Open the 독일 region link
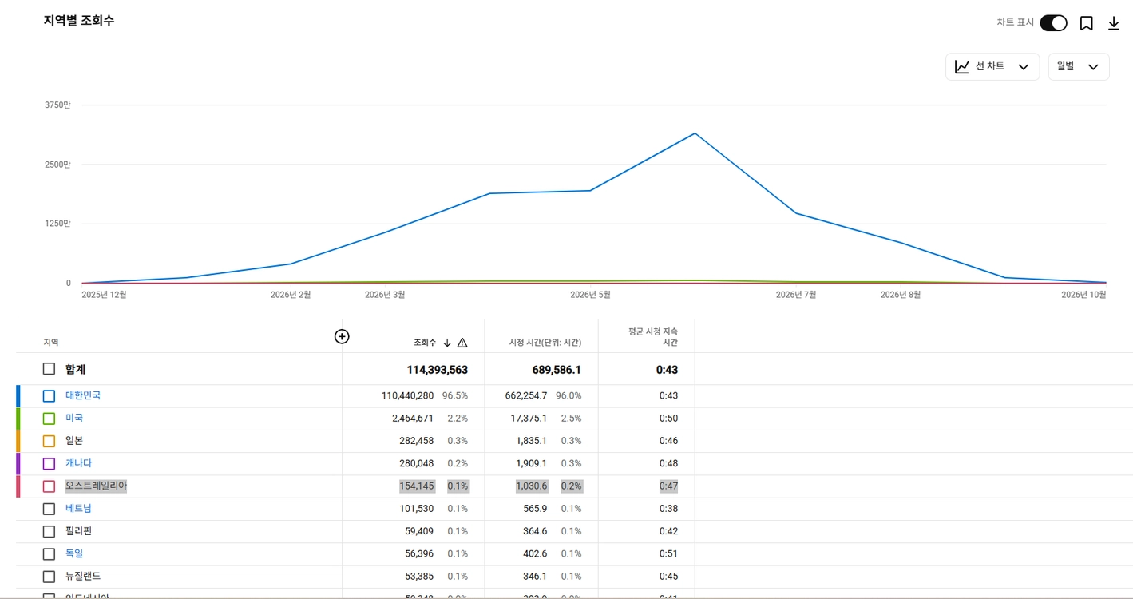This screenshot has width=1133, height=599. [x=74, y=553]
